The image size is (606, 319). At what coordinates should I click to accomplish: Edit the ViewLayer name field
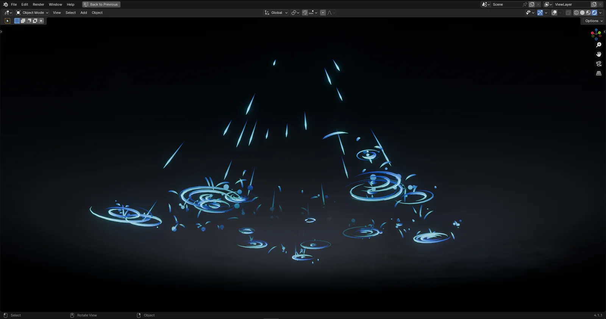(x=572, y=5)
